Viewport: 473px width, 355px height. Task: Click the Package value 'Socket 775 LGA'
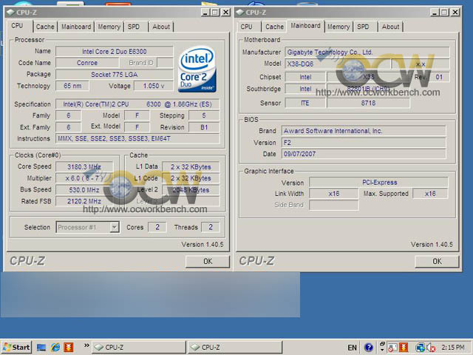pos(115,75)
